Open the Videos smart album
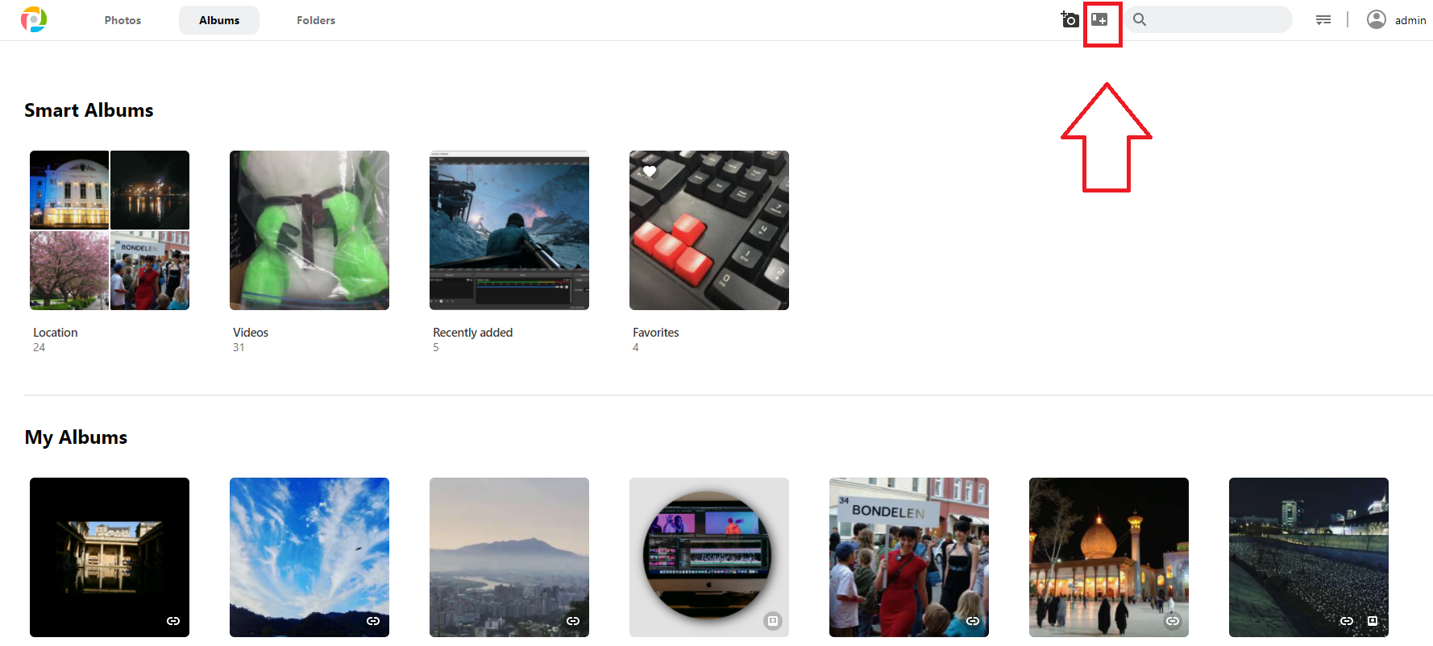 point(309,230)
